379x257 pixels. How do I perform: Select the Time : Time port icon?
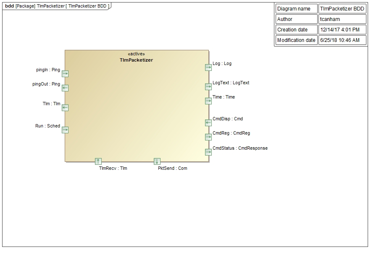pyautogui.click(x=208, y=101)
